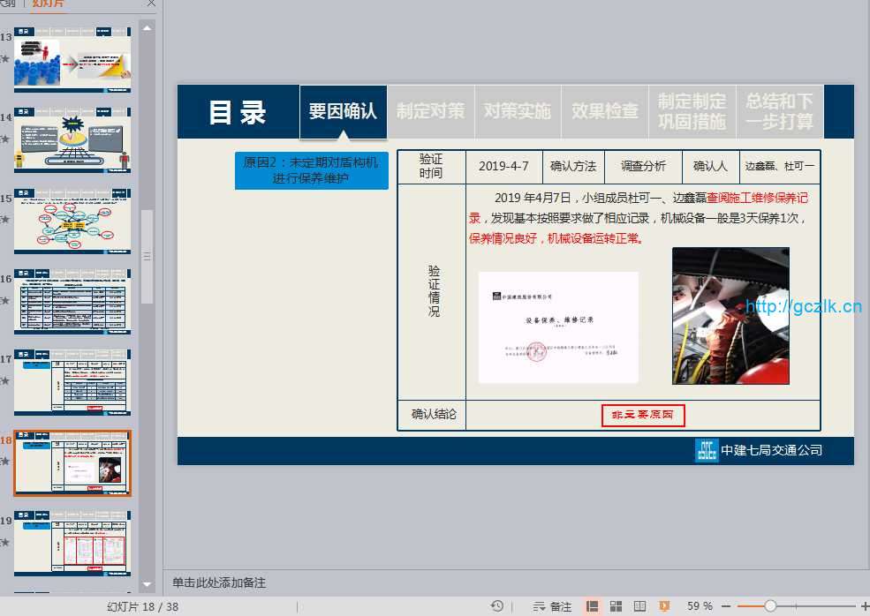Select slide 16 thumbnail

72,302
